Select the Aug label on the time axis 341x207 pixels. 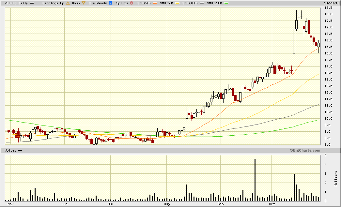click(x=167, y=204)
